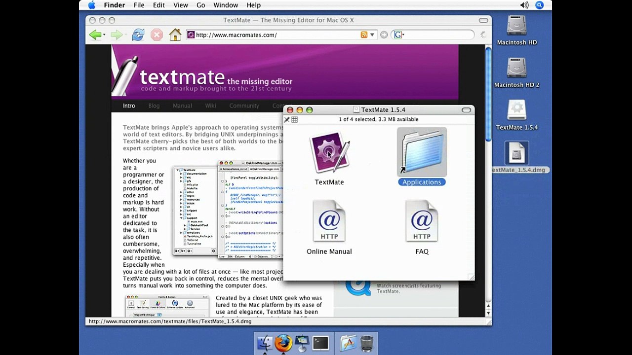Click the scroll up arrow in Firefox
The height and width of the screenshot is (355, 632).
tap(488, 306)
